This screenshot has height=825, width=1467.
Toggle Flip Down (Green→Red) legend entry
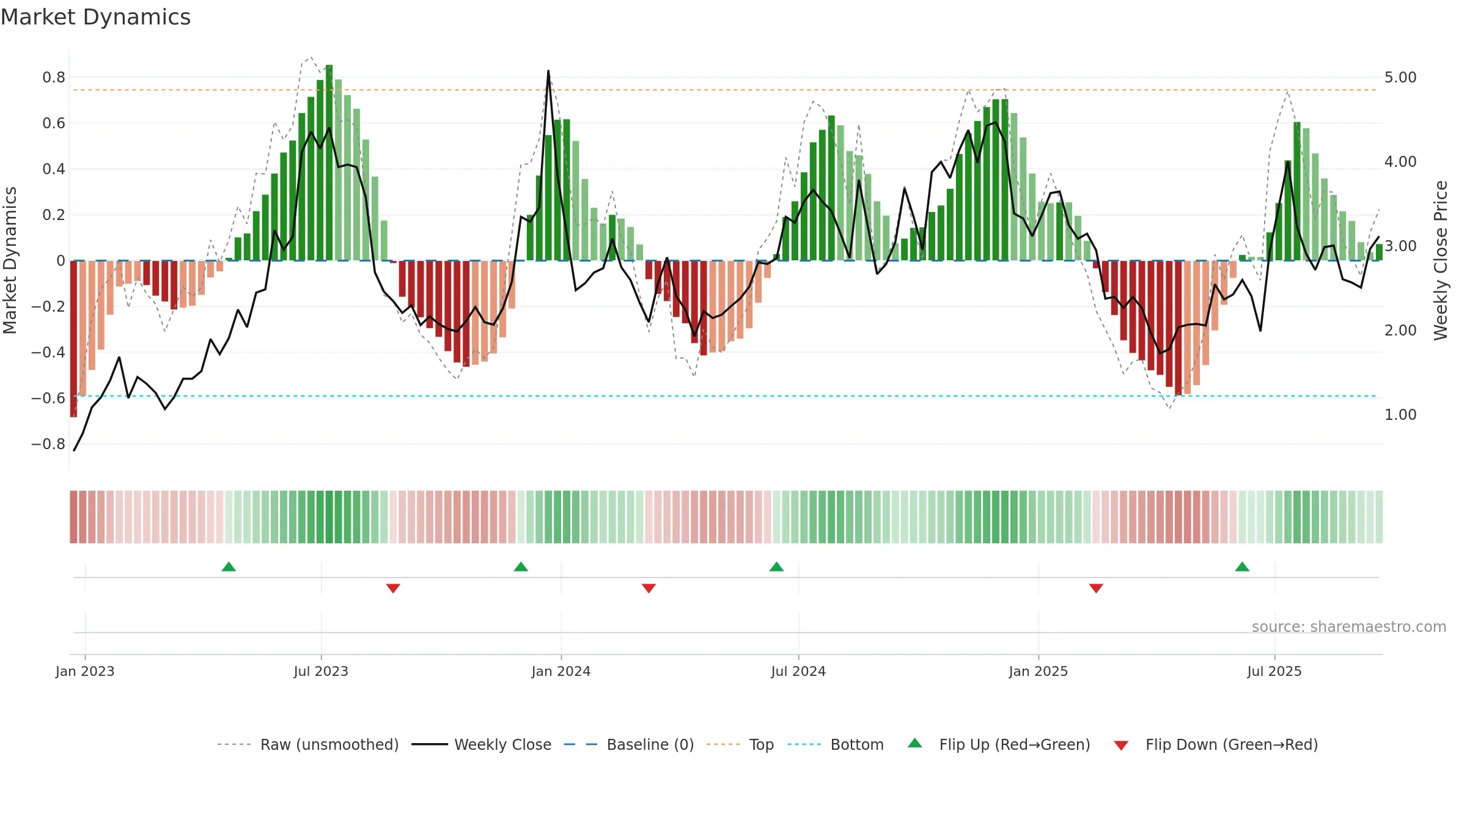click(1216, 744)
